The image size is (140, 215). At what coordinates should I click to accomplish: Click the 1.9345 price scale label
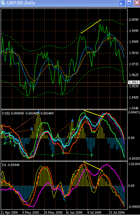click(134, 108)
